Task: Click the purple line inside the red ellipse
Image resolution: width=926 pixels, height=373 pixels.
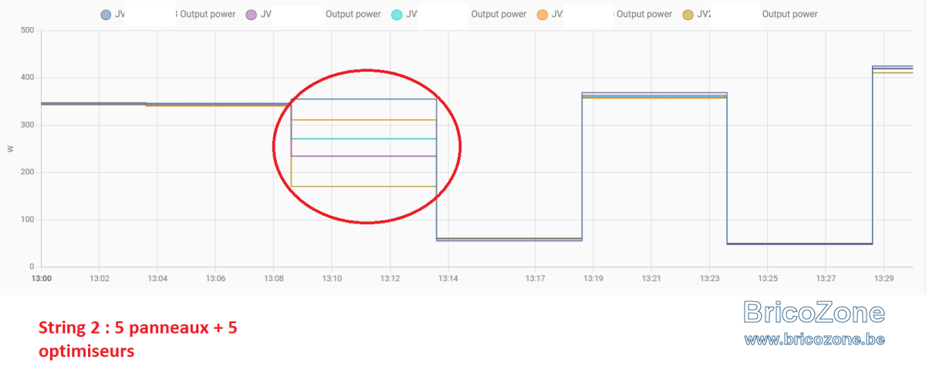Action: point(363,156)
